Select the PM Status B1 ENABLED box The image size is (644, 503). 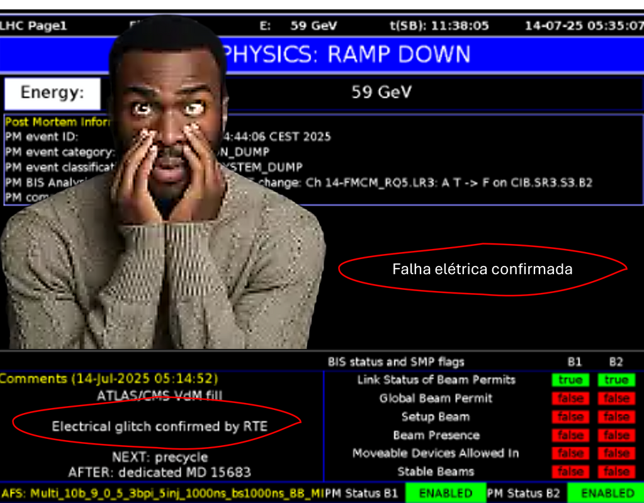coord(446,493)
